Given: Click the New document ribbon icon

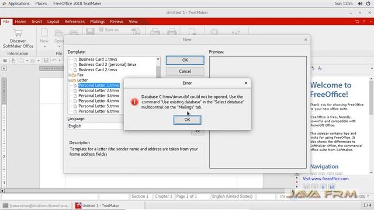Looking at the screenshot, I should click(44, 33).
